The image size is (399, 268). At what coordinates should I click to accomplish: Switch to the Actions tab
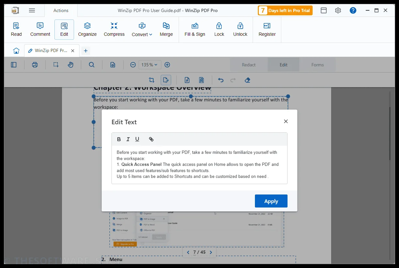61,10
